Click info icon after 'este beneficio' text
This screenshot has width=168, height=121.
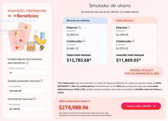(x=27, y=63)
